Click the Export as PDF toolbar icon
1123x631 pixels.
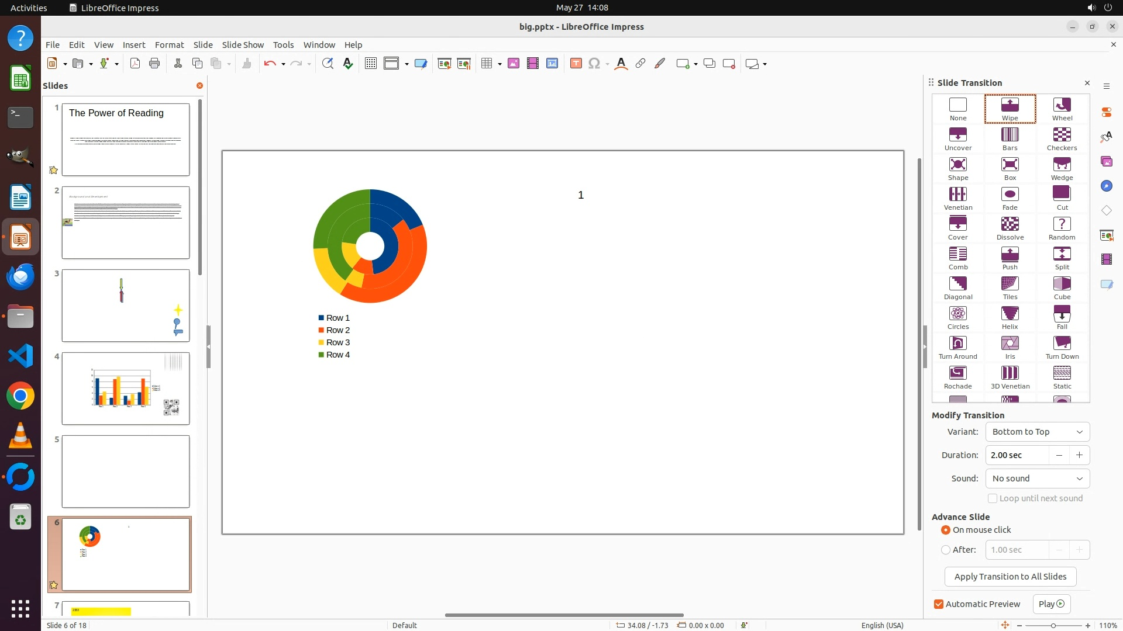135,64
